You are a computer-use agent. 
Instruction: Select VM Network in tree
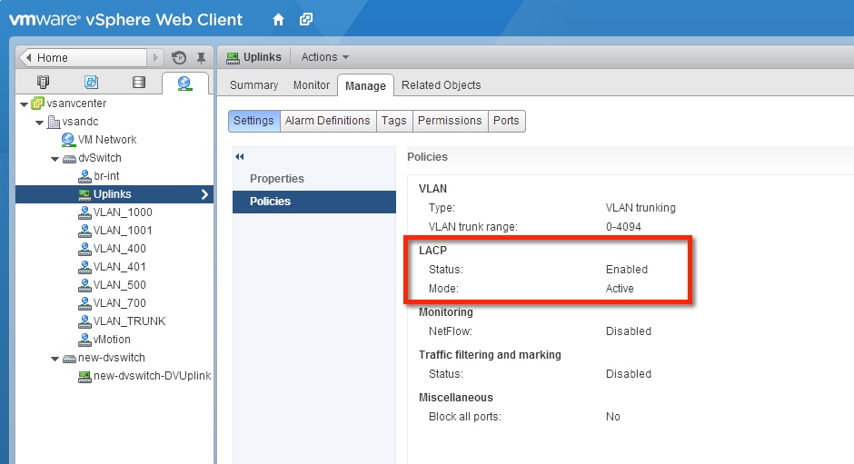[107, 140]
